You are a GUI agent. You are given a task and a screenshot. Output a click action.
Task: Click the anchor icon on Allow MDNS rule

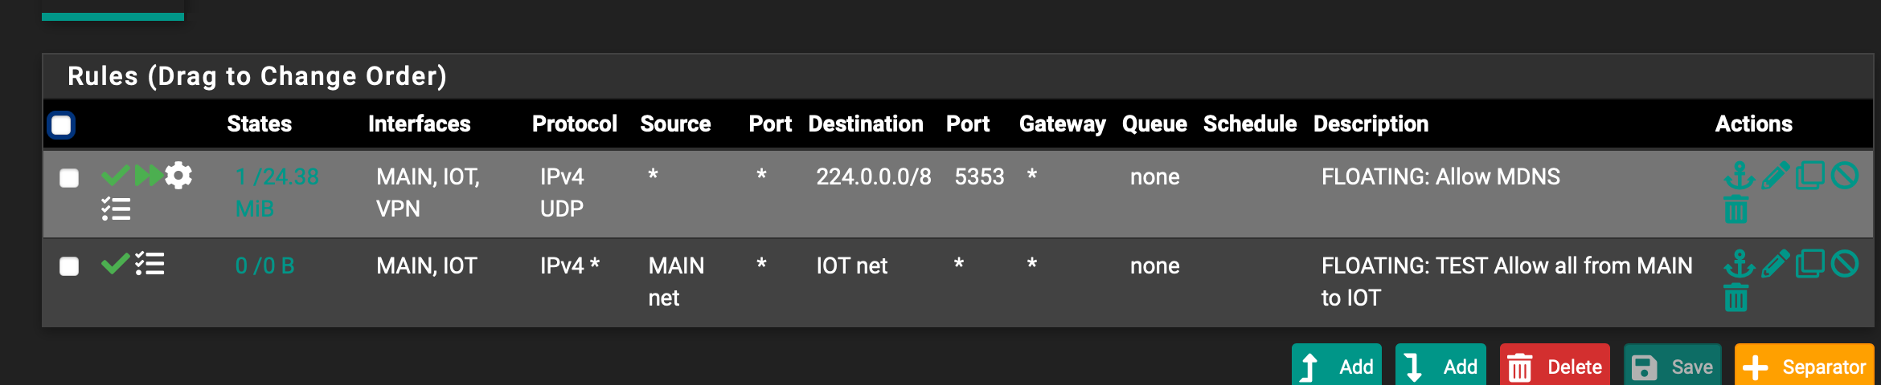[1739, 175]
